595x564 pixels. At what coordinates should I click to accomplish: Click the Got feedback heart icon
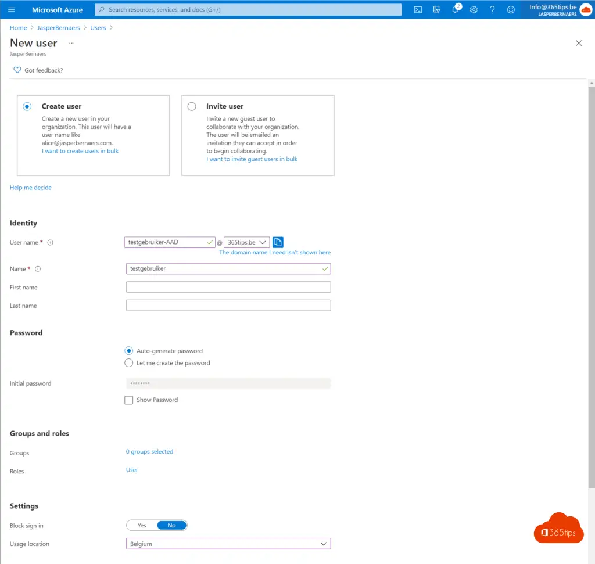pos(17,70)
